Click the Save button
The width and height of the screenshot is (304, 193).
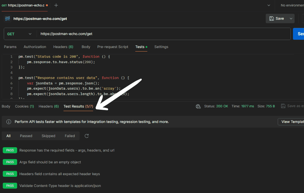coord(277,19)
